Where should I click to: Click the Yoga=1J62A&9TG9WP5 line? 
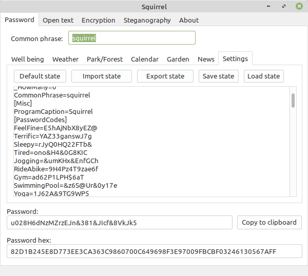click(x=51, y=193)
